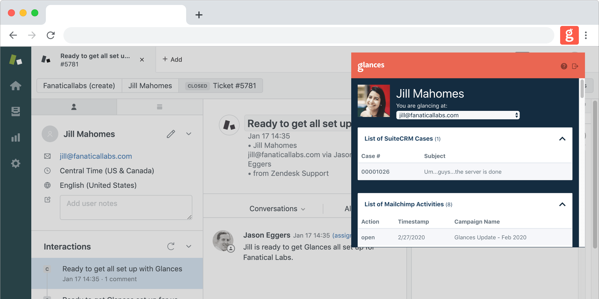Switch to the user person-icon tab

tap(74, 107)
